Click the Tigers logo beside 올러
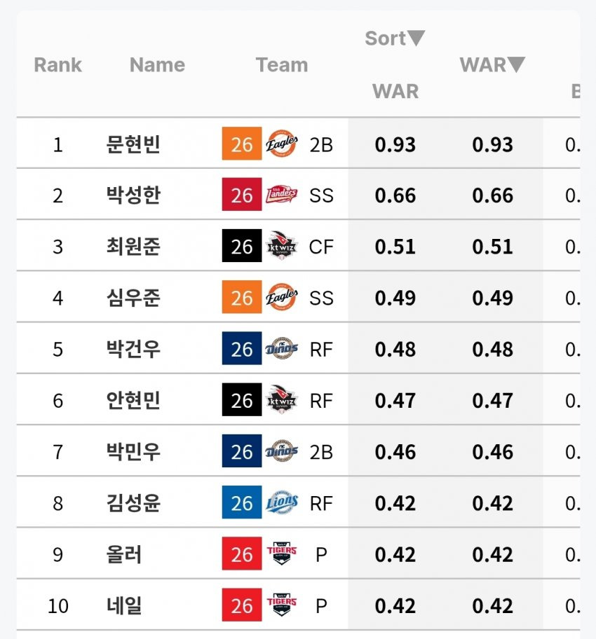 coord(282,554)
